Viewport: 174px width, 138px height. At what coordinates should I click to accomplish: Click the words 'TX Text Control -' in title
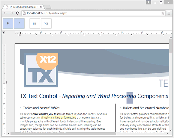pos(40,96)
